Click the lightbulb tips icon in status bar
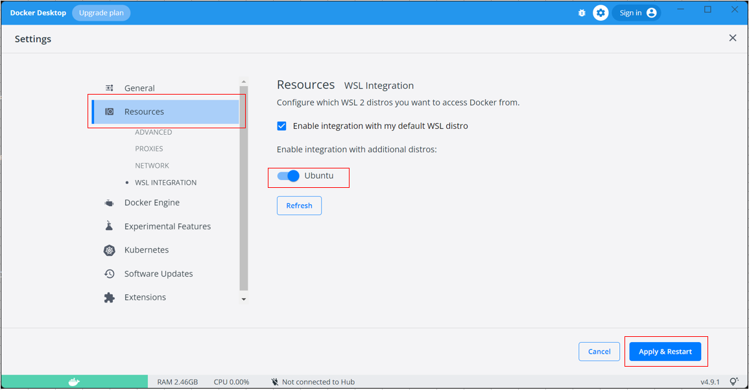 [x=734, y=382]
